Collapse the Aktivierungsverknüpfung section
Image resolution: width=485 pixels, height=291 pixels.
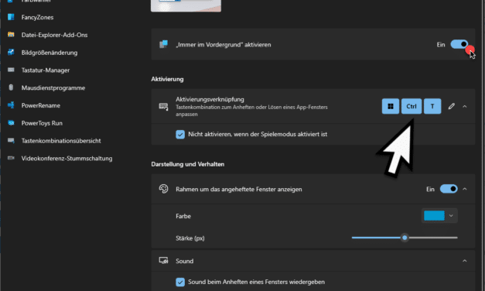[465, 107]
